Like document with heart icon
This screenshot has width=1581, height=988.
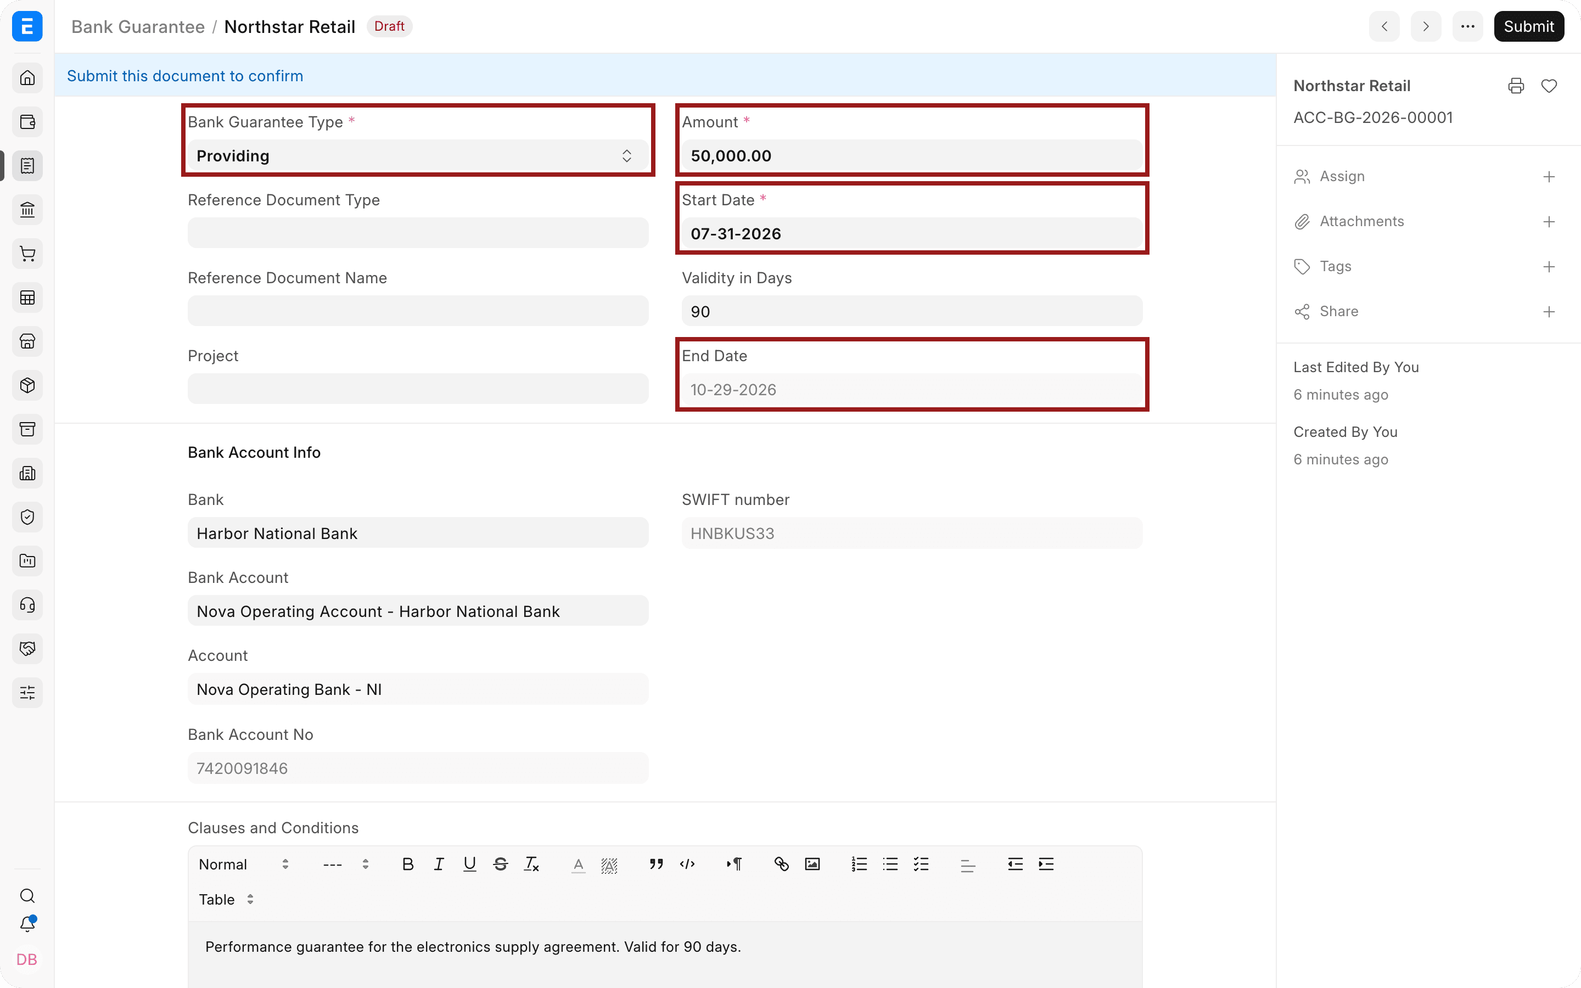coord(1548,86)
